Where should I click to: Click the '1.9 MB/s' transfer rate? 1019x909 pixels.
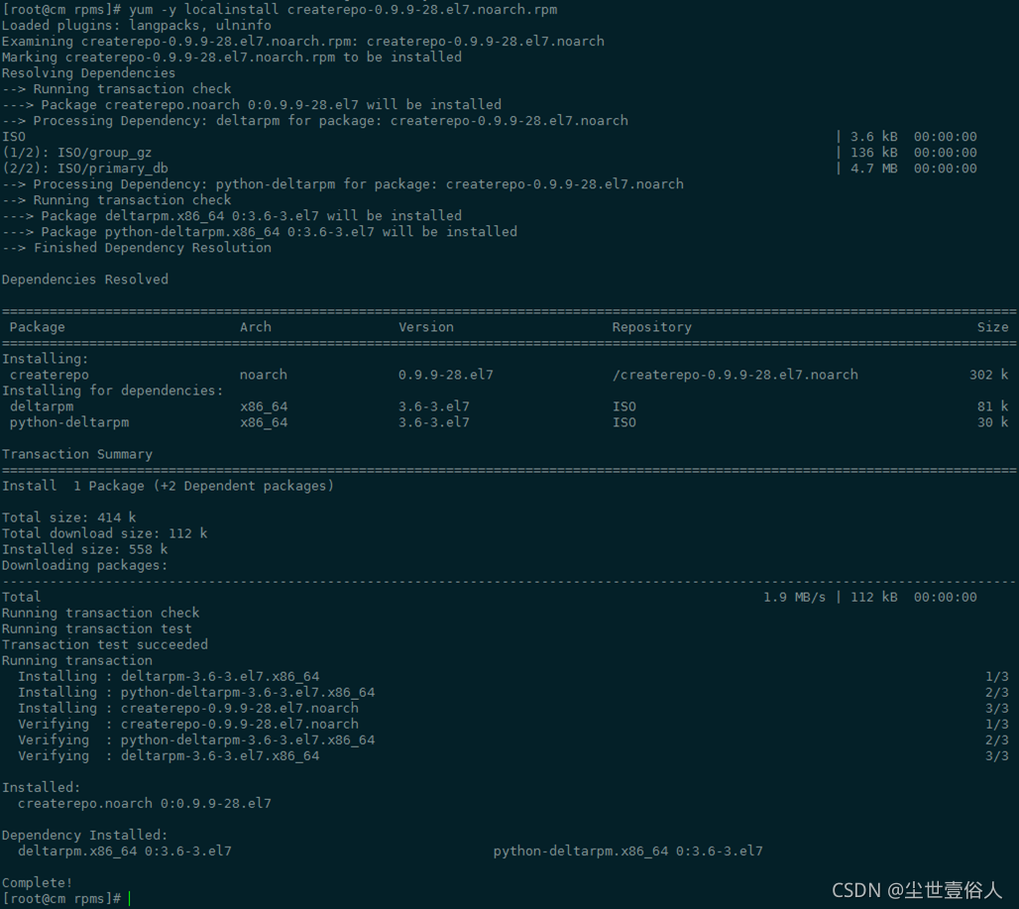[x=794, y=597]
